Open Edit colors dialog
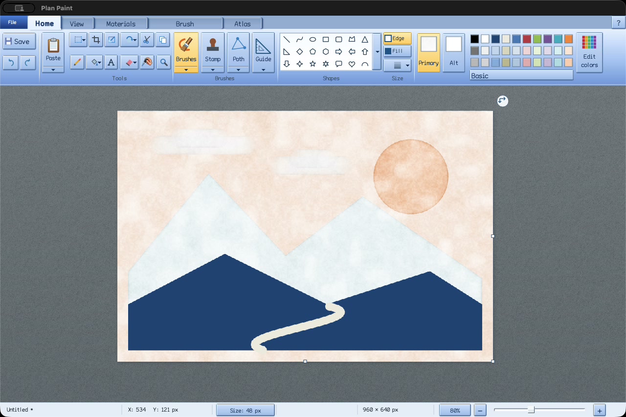This screenshot has width=626, height=417. click(589, 52)
